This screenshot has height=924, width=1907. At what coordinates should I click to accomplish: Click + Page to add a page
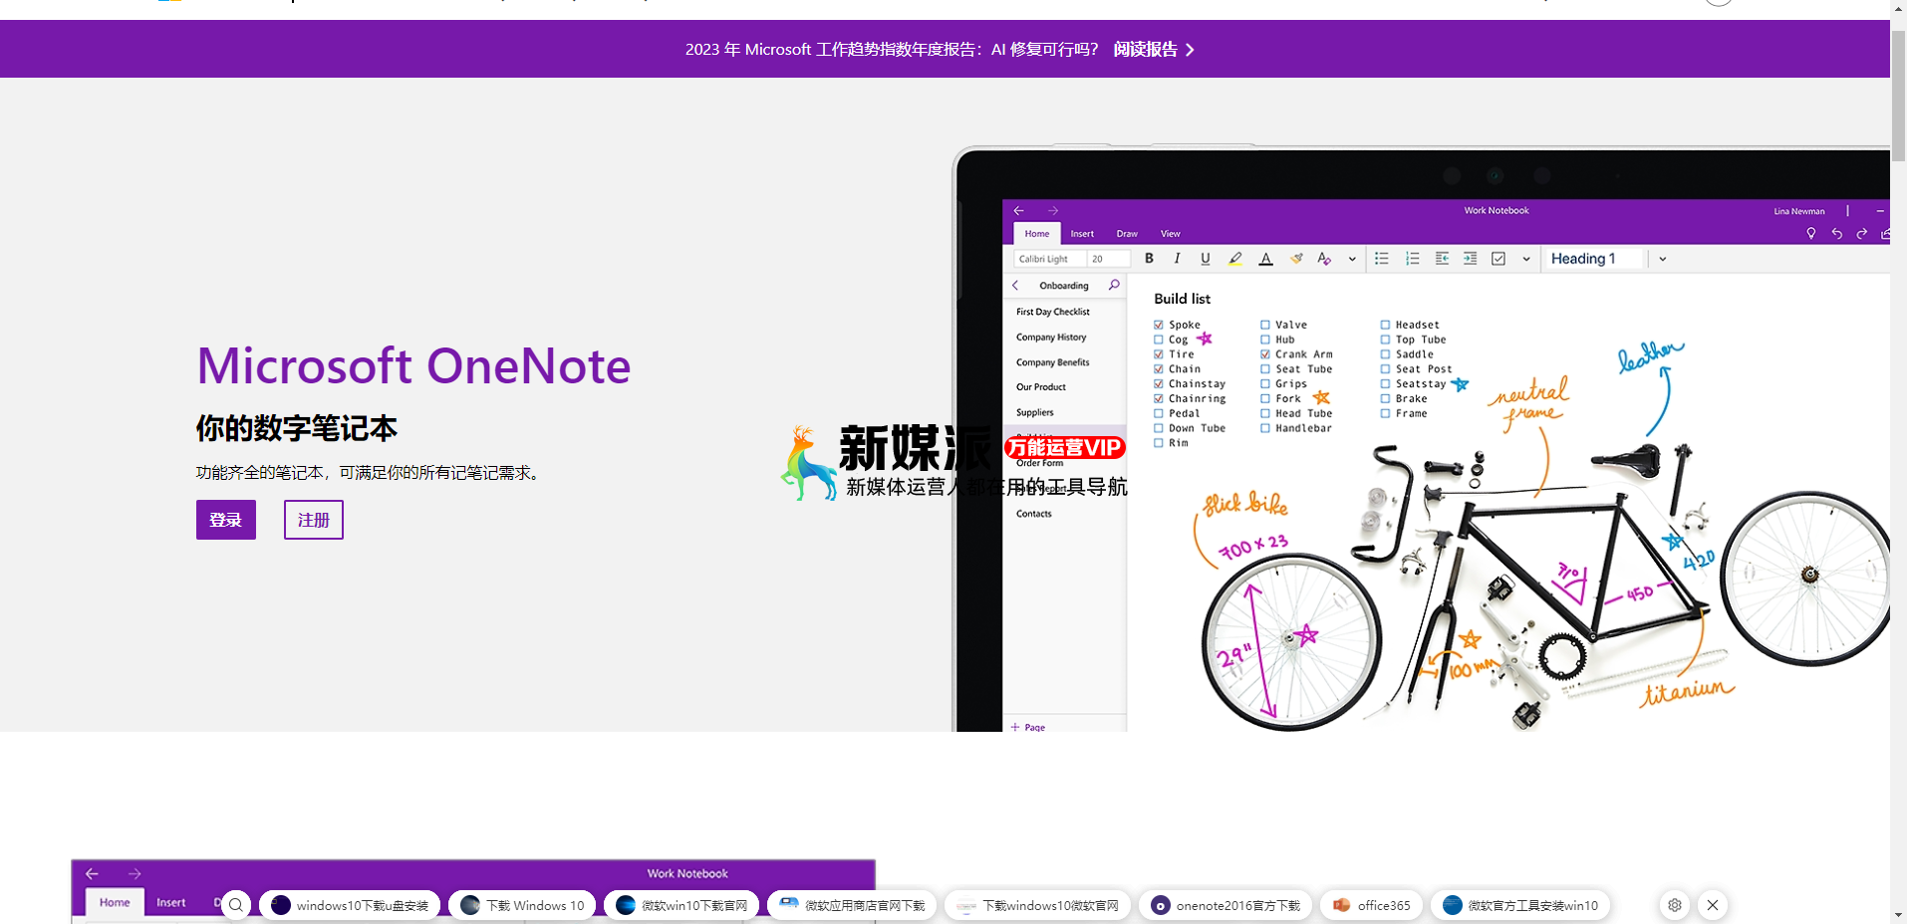pos(1028,727)
